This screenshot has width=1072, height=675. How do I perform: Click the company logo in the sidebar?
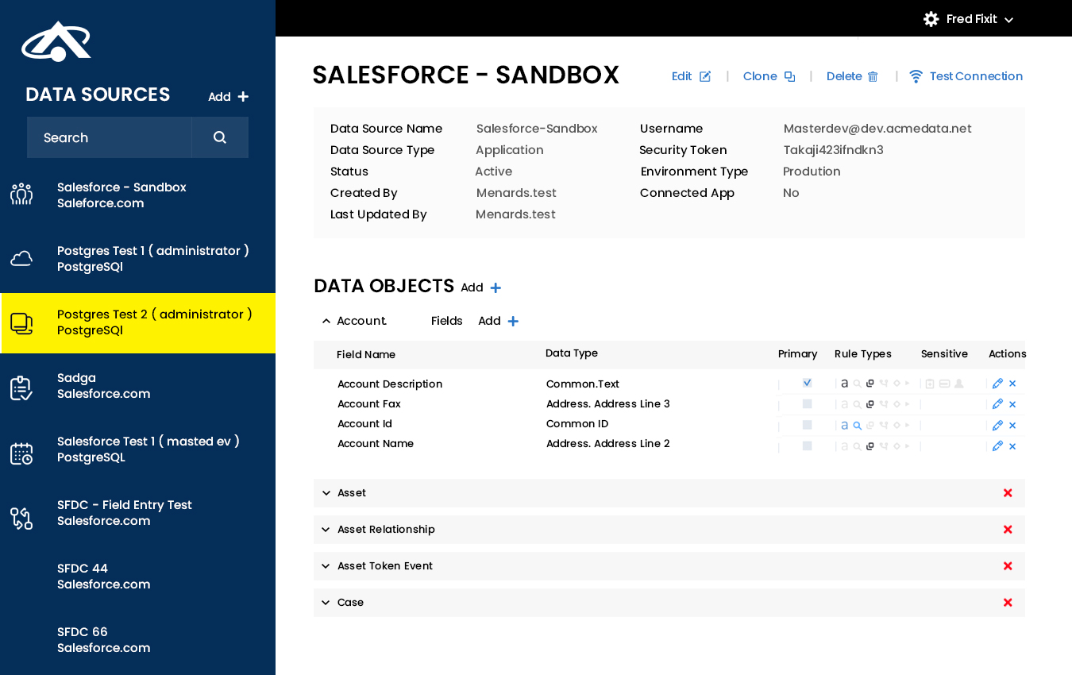pos(56,41)
